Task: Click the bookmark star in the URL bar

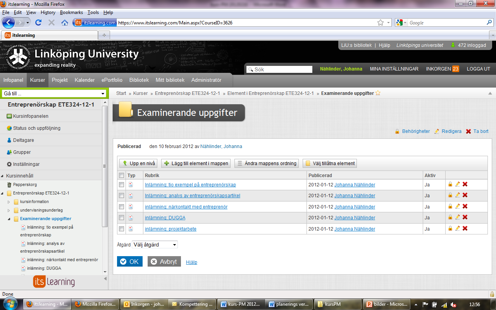Action: (381, 22)
